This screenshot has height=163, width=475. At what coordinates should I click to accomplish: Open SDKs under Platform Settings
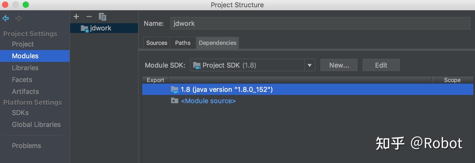(20, 113)
